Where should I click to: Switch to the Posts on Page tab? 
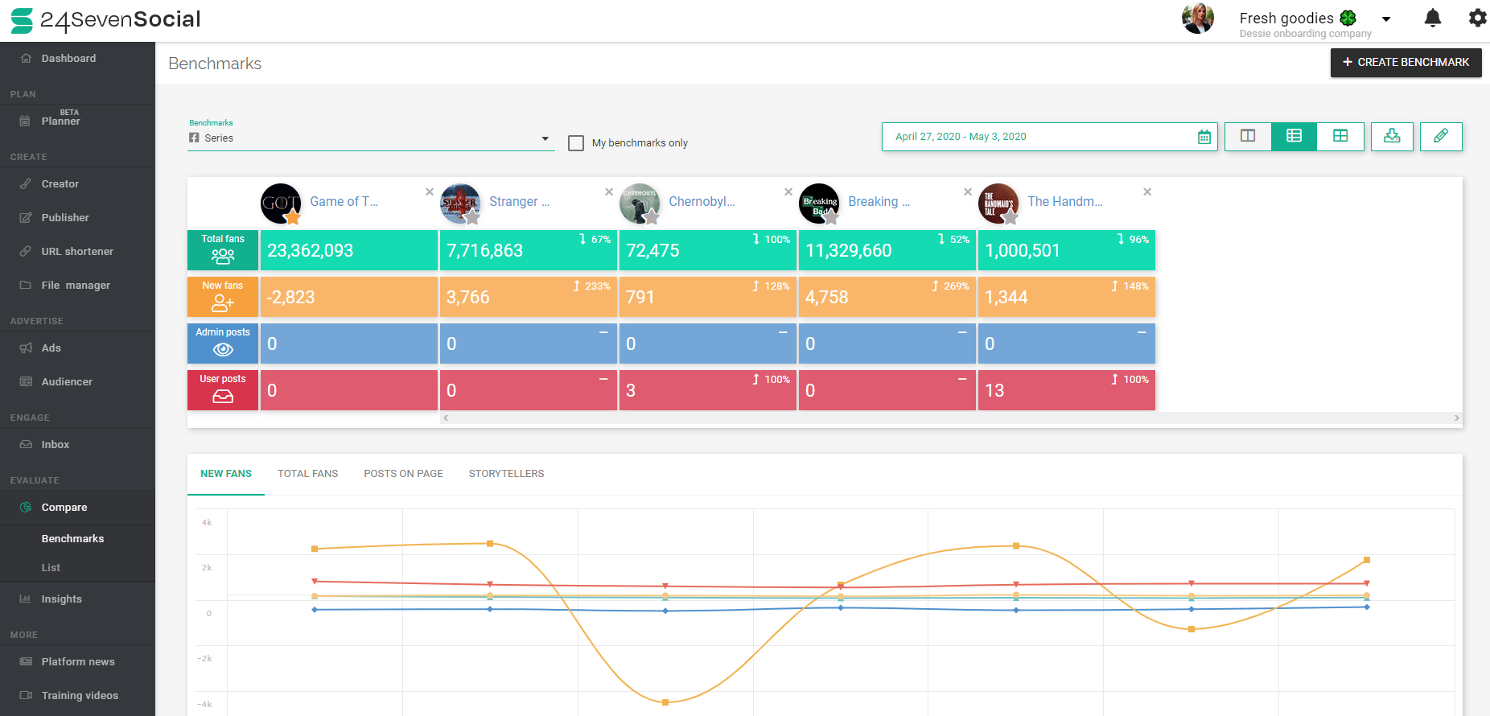pos(403,474)
